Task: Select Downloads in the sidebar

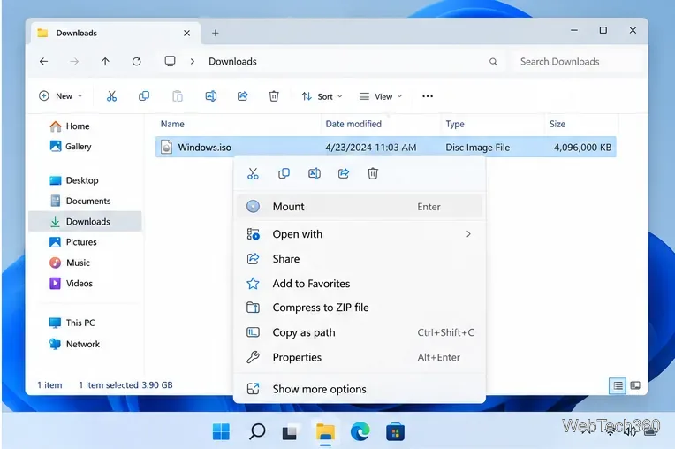Action: point(85,221)
